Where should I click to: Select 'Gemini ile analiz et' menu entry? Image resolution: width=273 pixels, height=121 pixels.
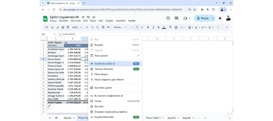point(105,64)
